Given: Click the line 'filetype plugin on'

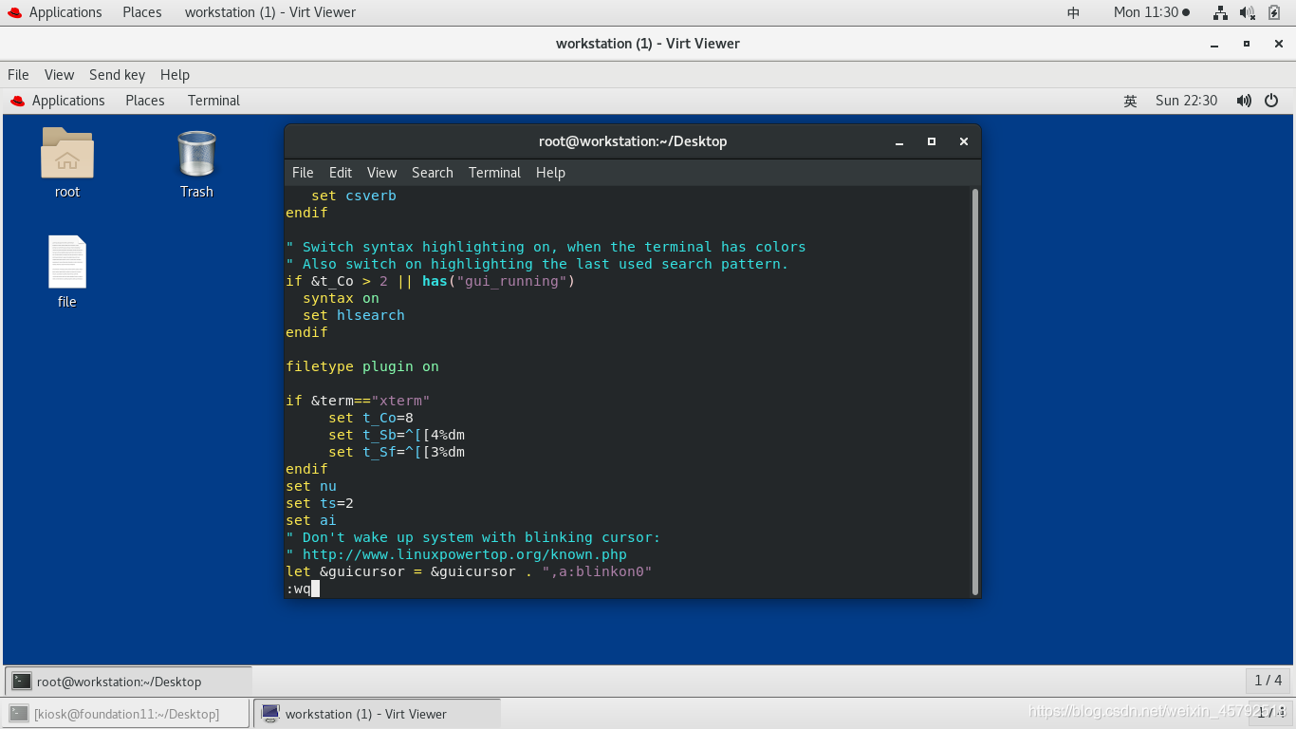Looking at the screenshot, I should pos(362,366).
